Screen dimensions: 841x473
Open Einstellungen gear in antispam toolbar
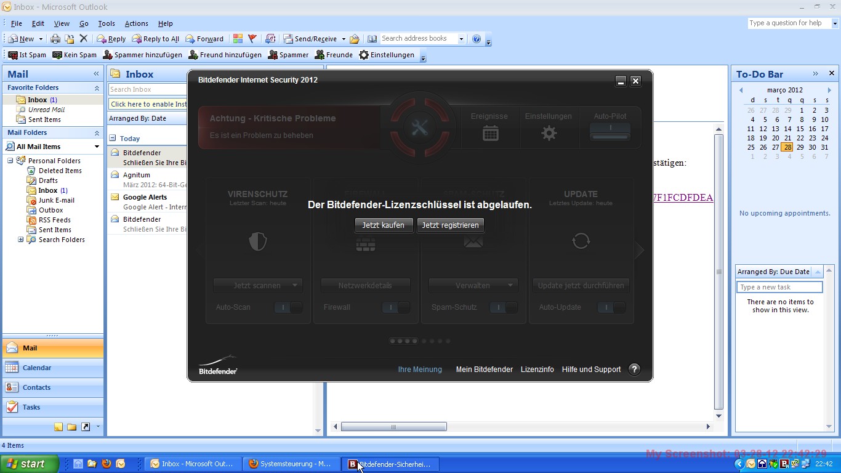click(387, 55)
